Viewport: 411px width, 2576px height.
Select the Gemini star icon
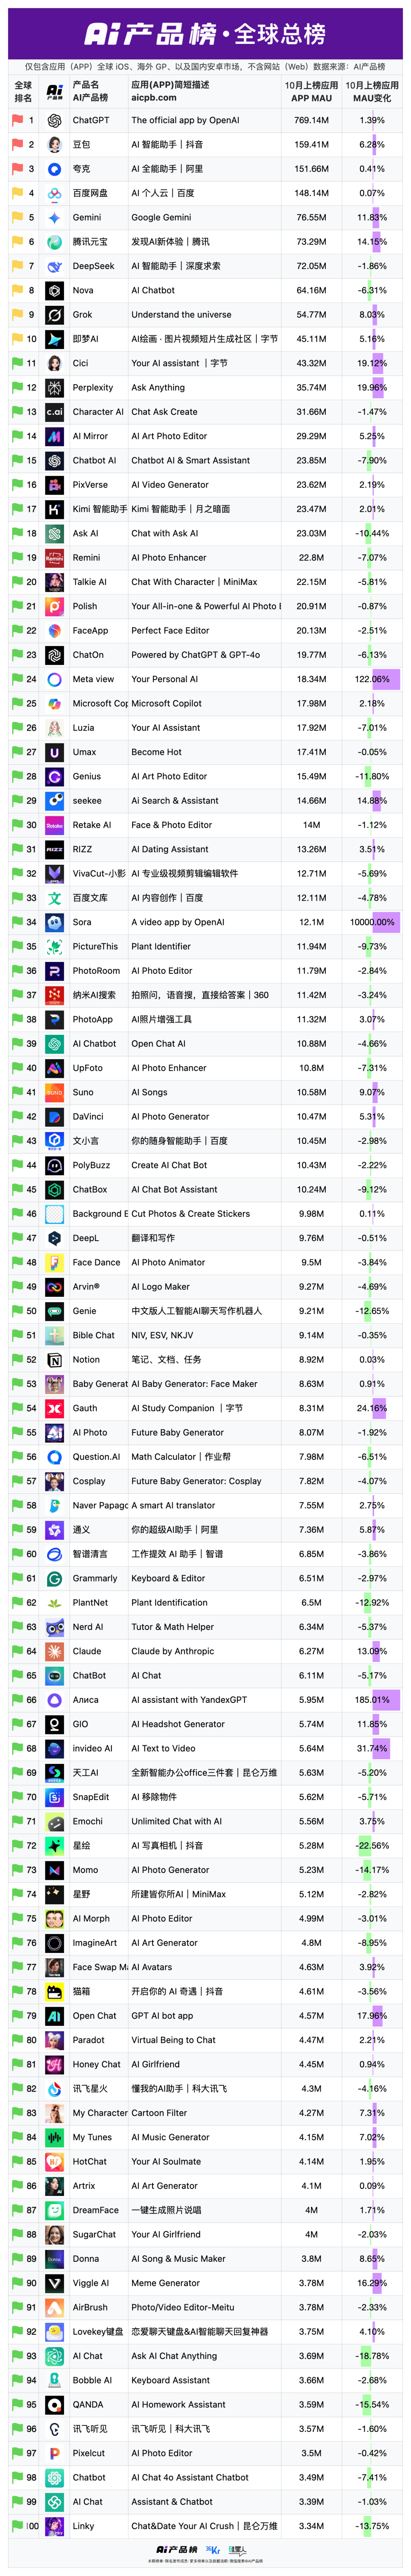pos(55,217)
